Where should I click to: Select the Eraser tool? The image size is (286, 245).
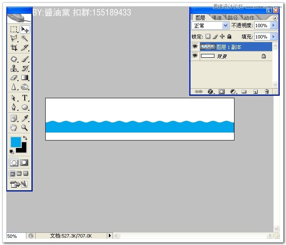pos(14,78)
